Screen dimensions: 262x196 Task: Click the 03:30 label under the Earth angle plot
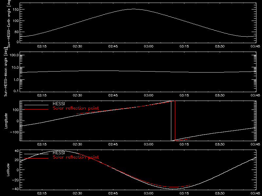(x=220, y=46)
